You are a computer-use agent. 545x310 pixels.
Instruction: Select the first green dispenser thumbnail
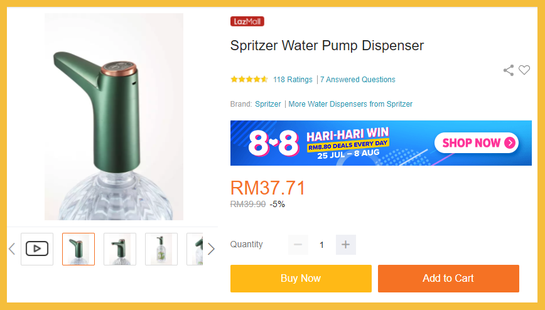point(78,249)
